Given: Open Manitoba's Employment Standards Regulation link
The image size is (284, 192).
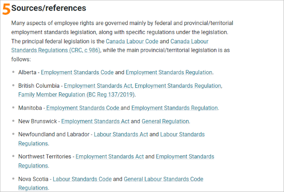Looking at the screenshot, I should (x=174, y=108).
